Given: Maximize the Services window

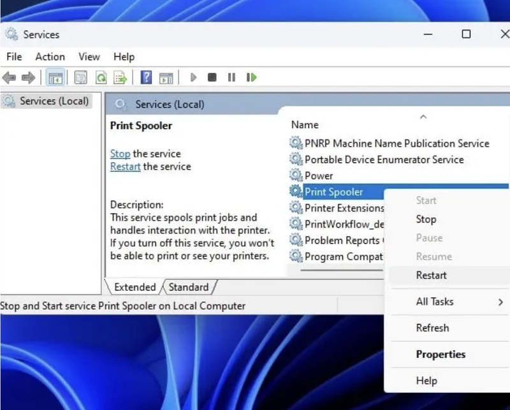Looking at the screenshot, I should click(x=466, y=34).
